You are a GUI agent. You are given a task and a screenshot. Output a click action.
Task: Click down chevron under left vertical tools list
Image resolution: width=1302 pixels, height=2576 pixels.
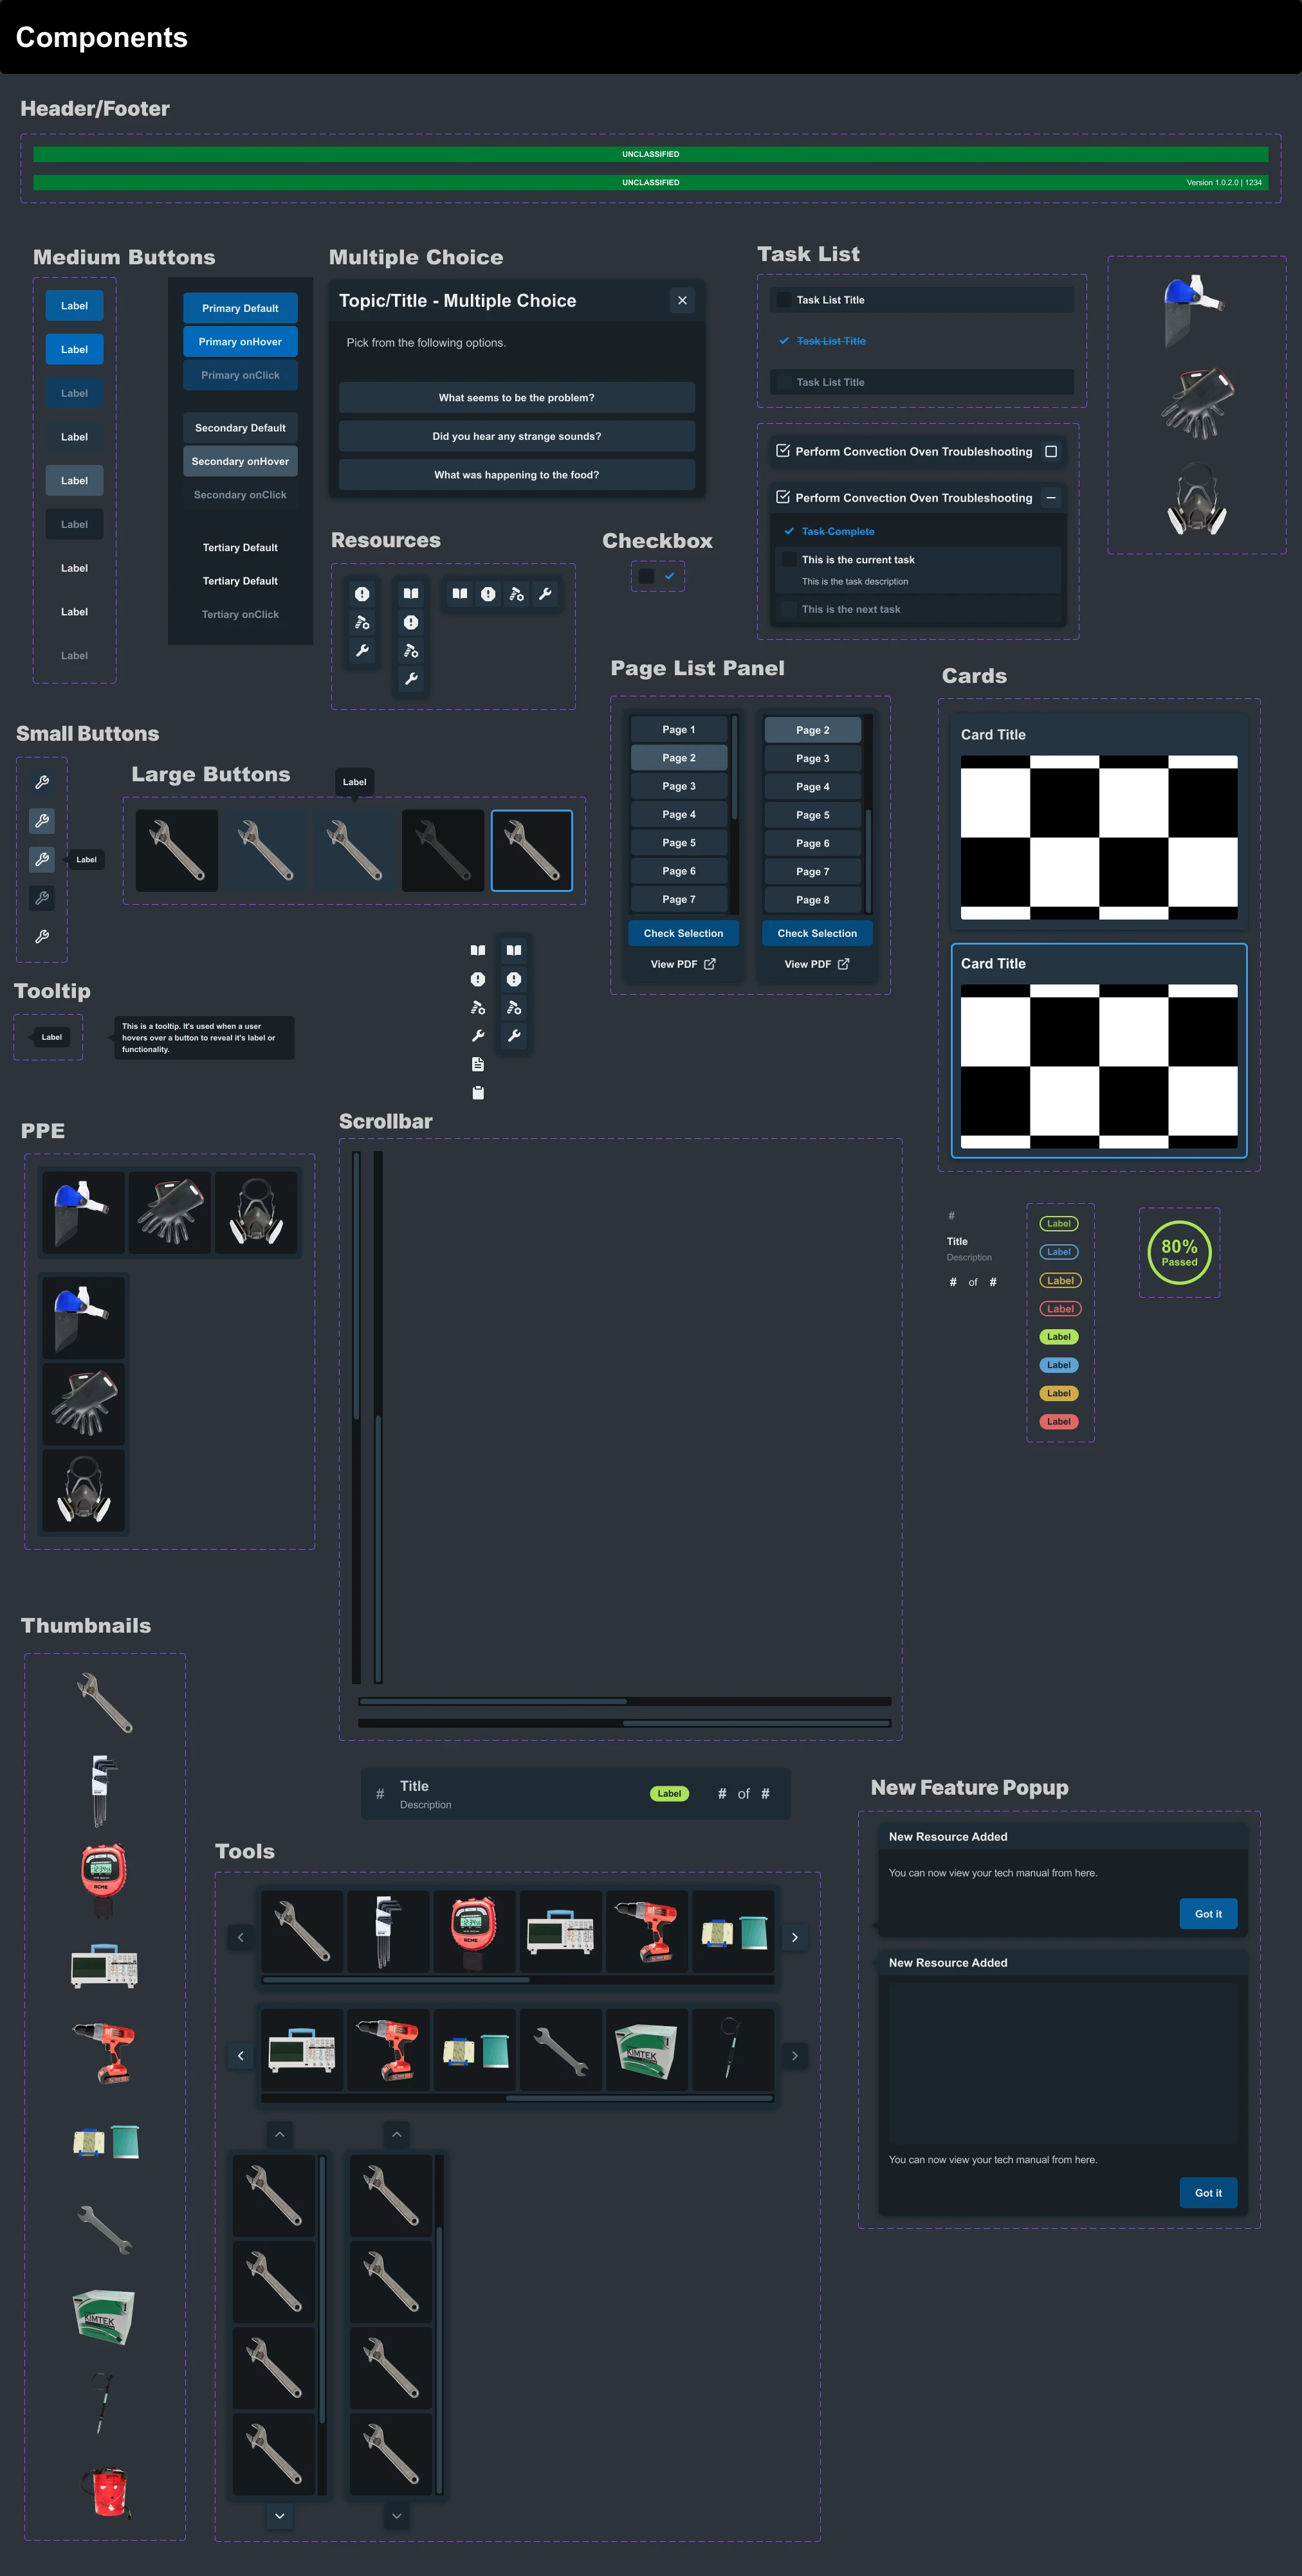pyautogui.click(x=280, y=2516)
